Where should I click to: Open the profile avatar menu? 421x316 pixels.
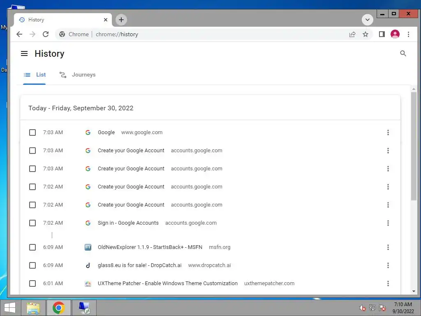(395, 34)
